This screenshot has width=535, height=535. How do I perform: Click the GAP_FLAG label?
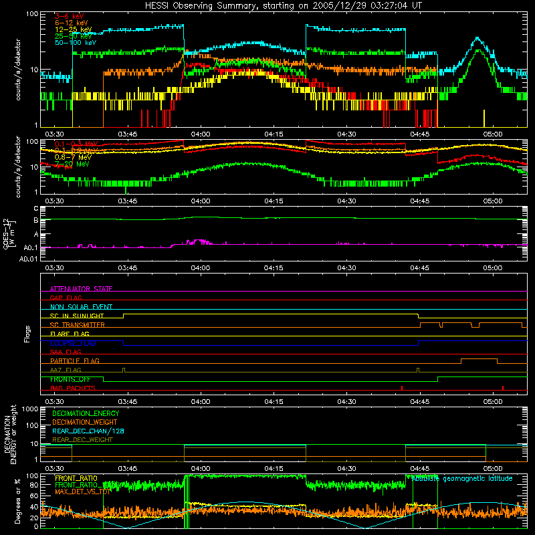(x=66, y=298)
